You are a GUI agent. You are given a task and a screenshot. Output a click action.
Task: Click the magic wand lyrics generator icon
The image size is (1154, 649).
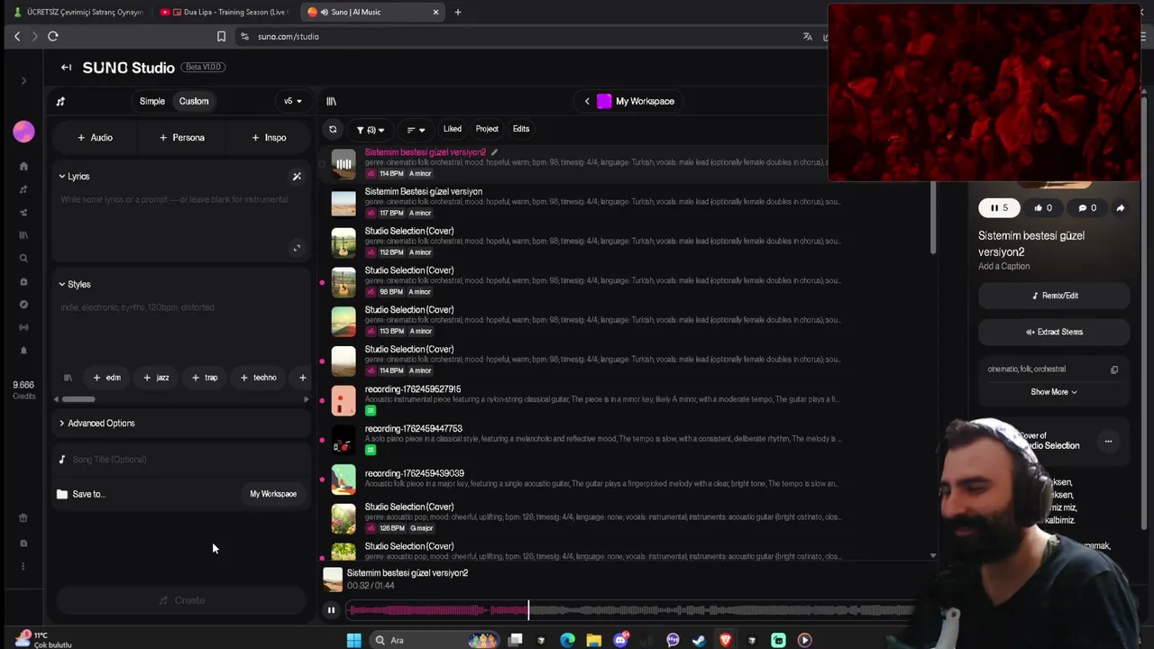point(297,177)
